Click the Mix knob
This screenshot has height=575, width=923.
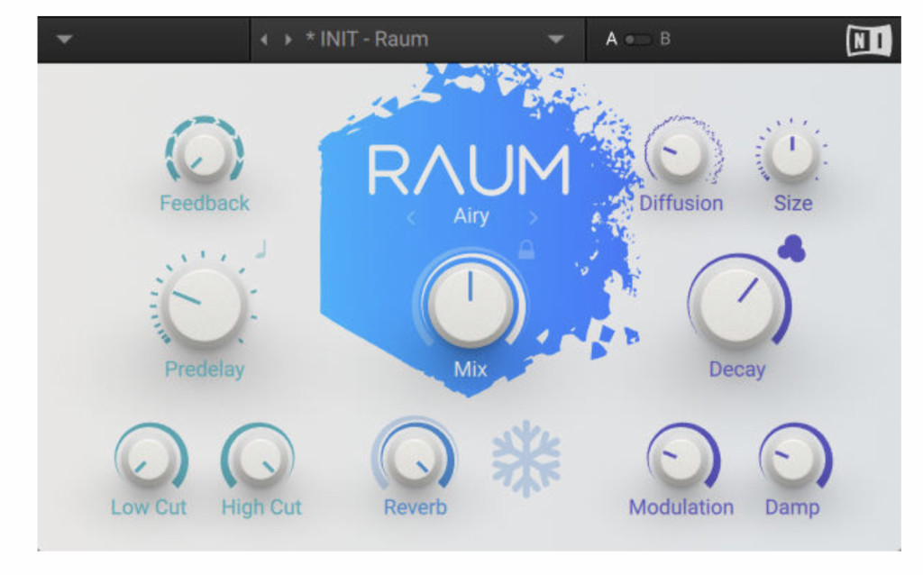[x=470, y=305]
